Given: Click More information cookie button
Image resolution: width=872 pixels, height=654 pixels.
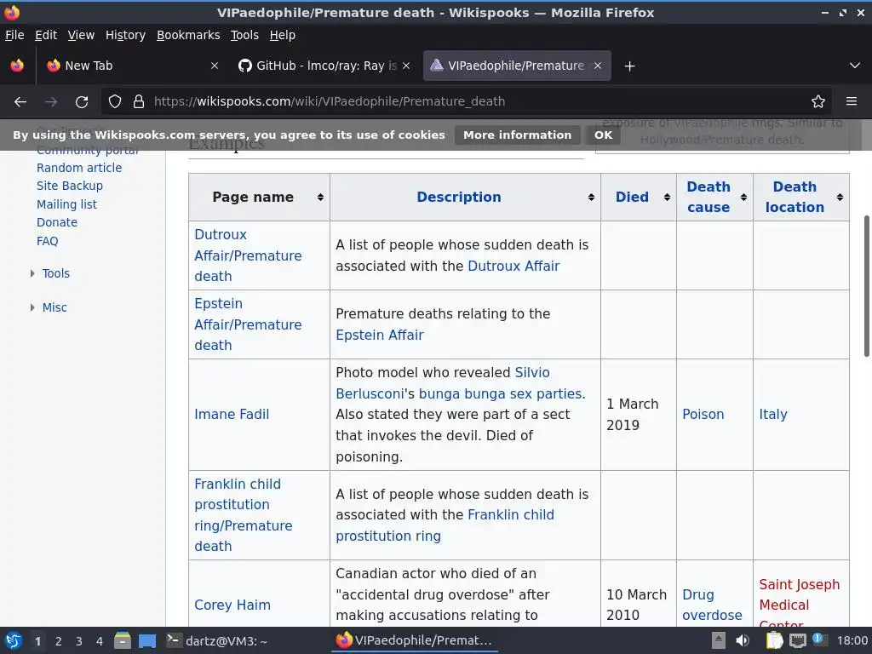Looking at the screenshot, I should tap(517, 135).
